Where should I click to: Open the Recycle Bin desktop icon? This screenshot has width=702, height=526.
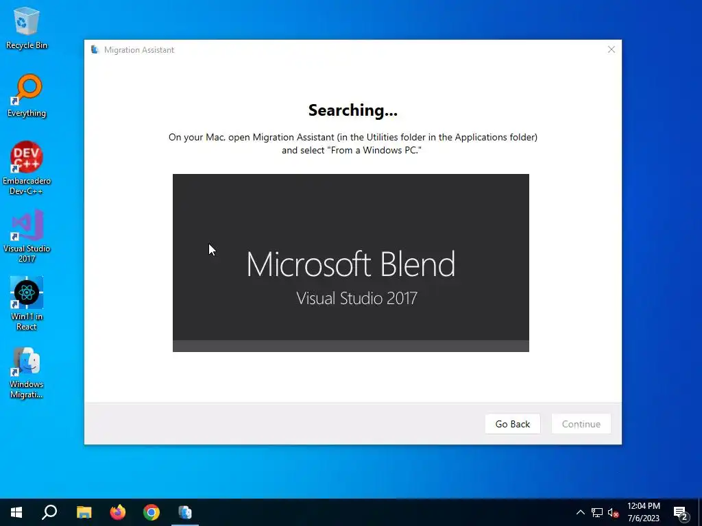pos(27,27)
